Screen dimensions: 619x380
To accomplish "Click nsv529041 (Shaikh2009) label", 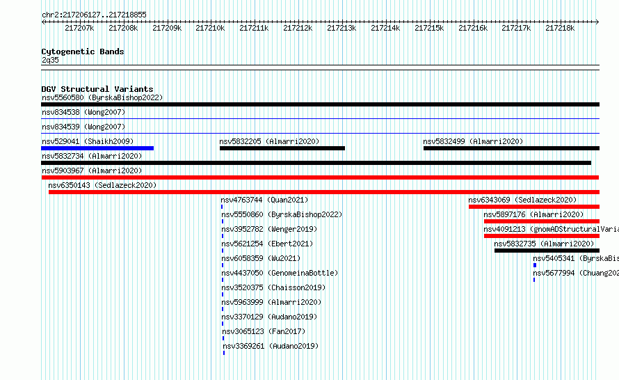I will pyautogui.click(x=88, y=141).
